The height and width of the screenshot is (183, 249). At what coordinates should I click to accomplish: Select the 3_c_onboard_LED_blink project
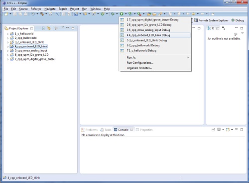[29, 42]
